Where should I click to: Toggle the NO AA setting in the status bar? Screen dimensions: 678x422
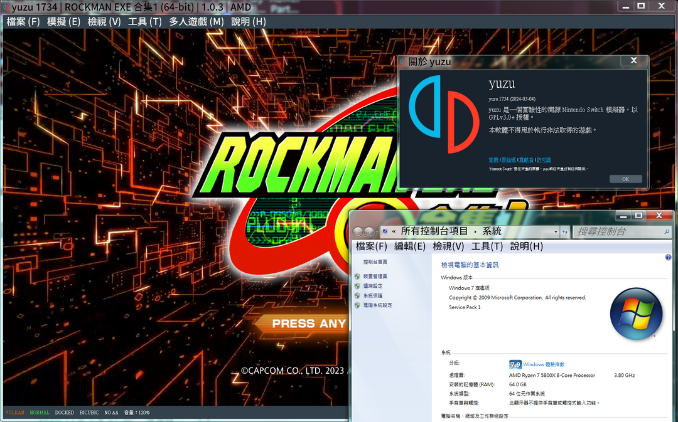coord(111,413)
